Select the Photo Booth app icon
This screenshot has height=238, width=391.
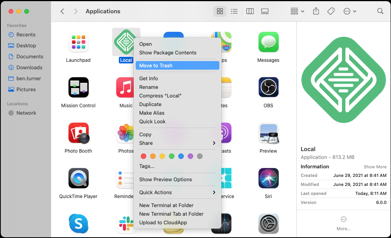pyautogui.click(x=78, y=133)
